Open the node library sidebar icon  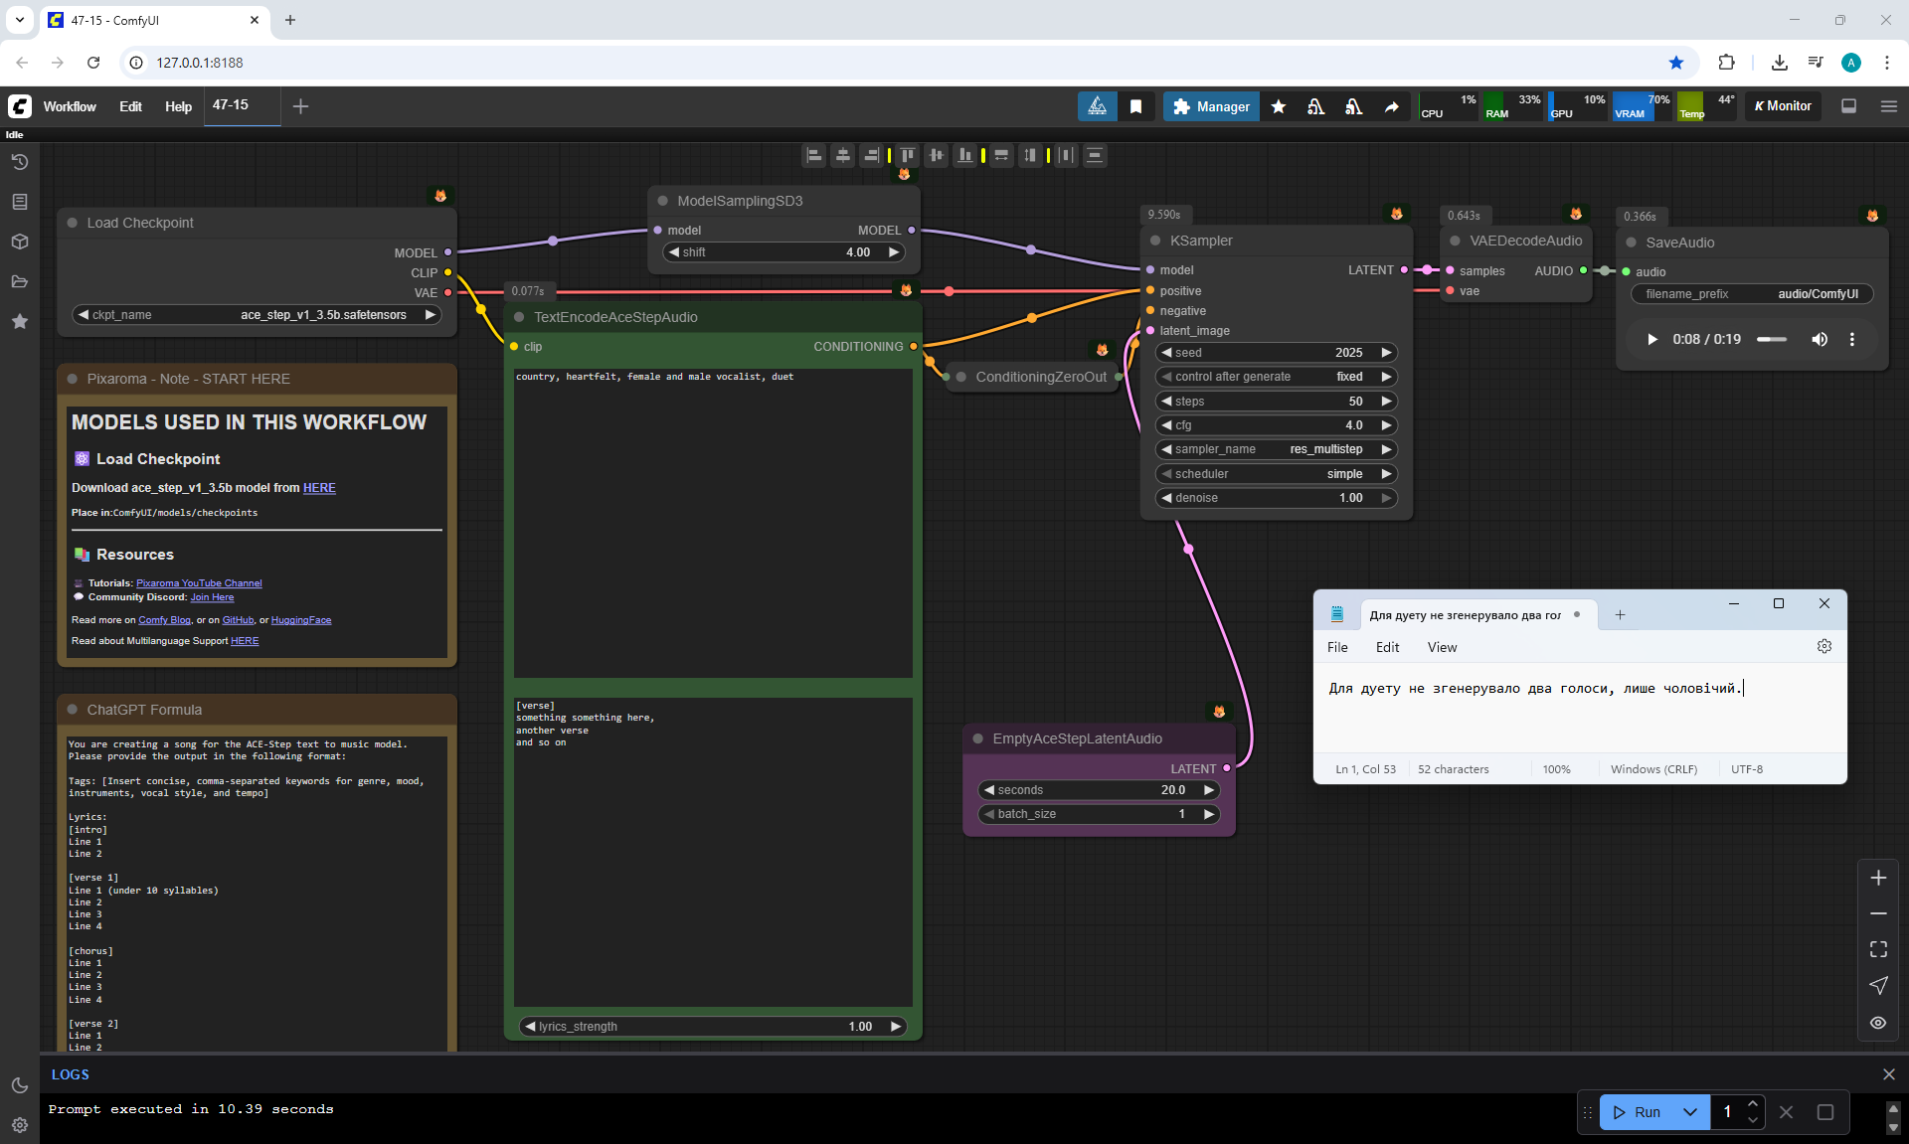tap(19, 202)
